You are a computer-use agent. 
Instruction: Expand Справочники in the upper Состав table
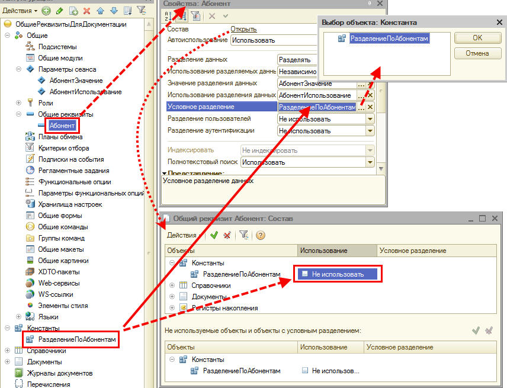(x=172, y=285)
